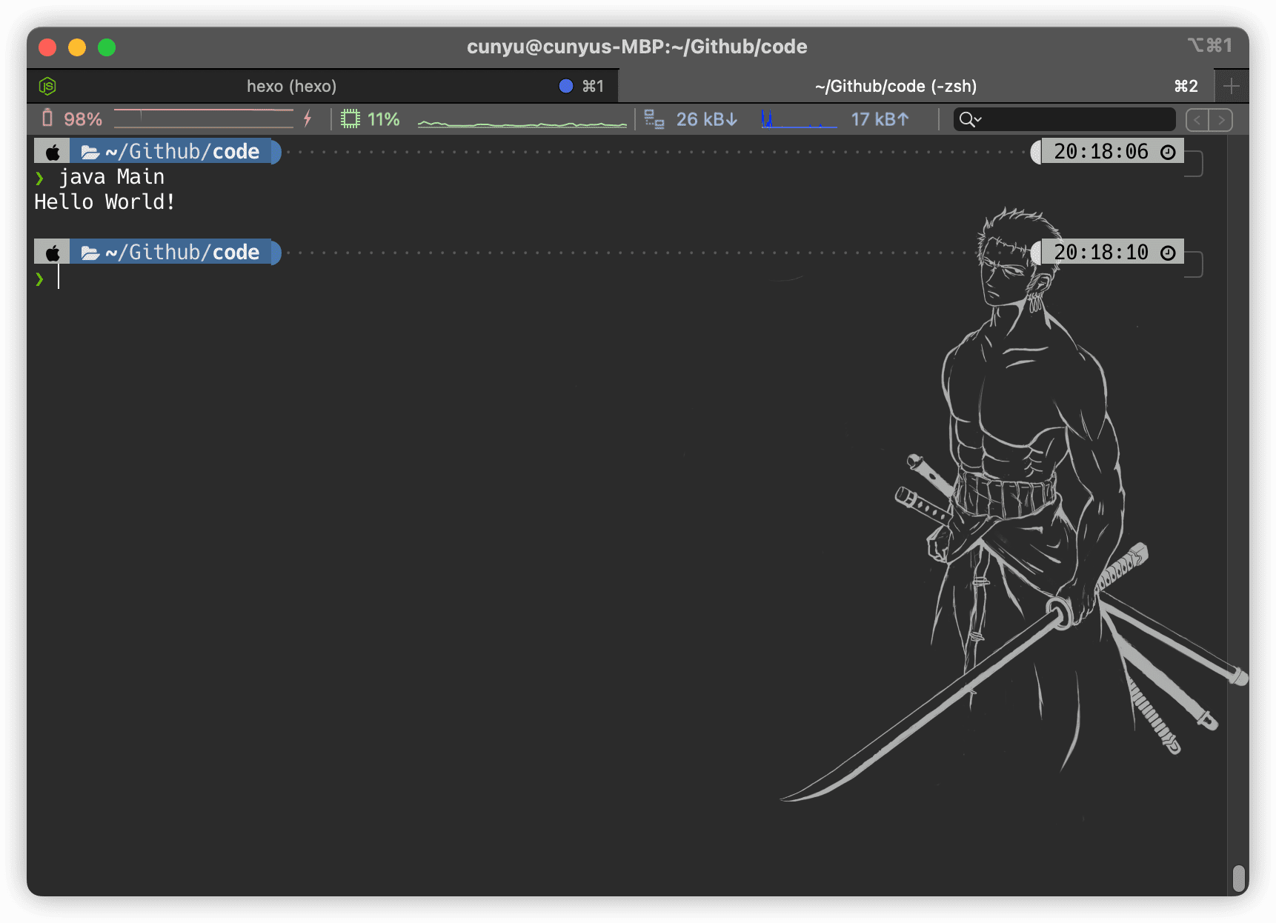Go to previous search result arrow

pos(1197,119)
